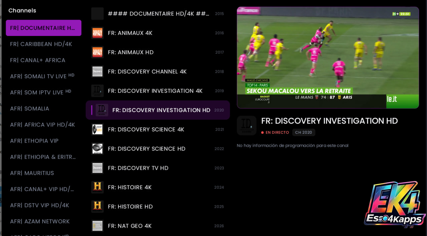Viewport: 427px width, 236px height.
Task: Click the ANIMAUX 4K channel logo
Action: pos(97,33)
